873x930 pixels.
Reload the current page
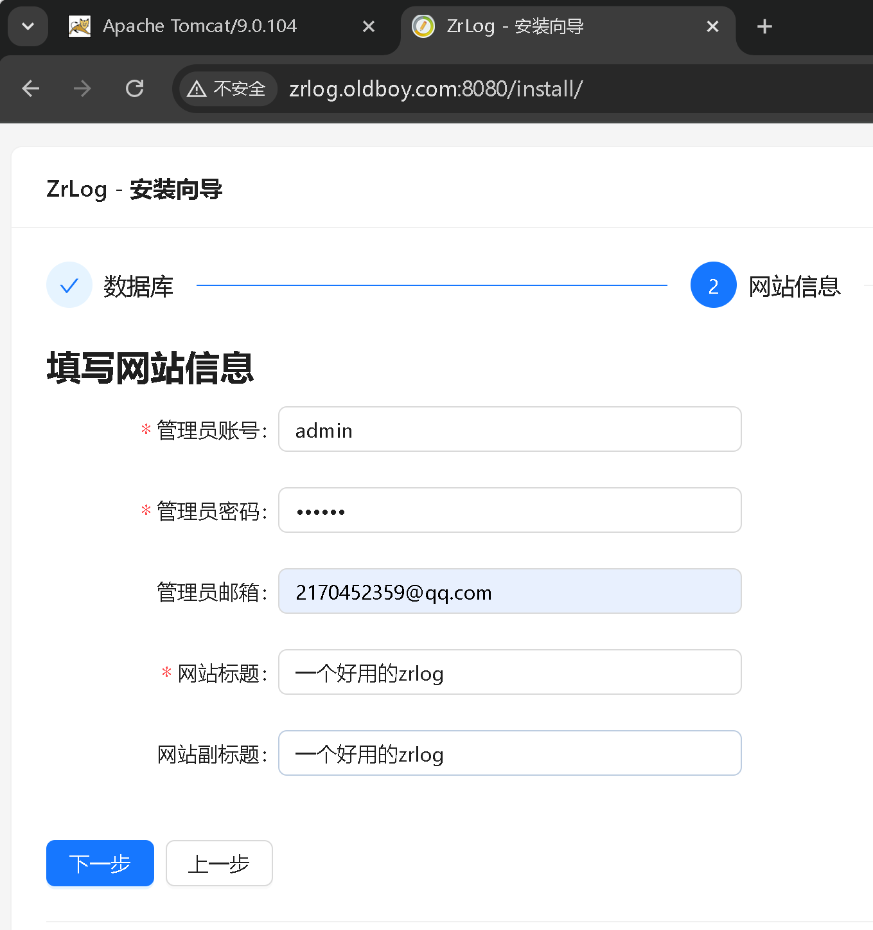134,89
